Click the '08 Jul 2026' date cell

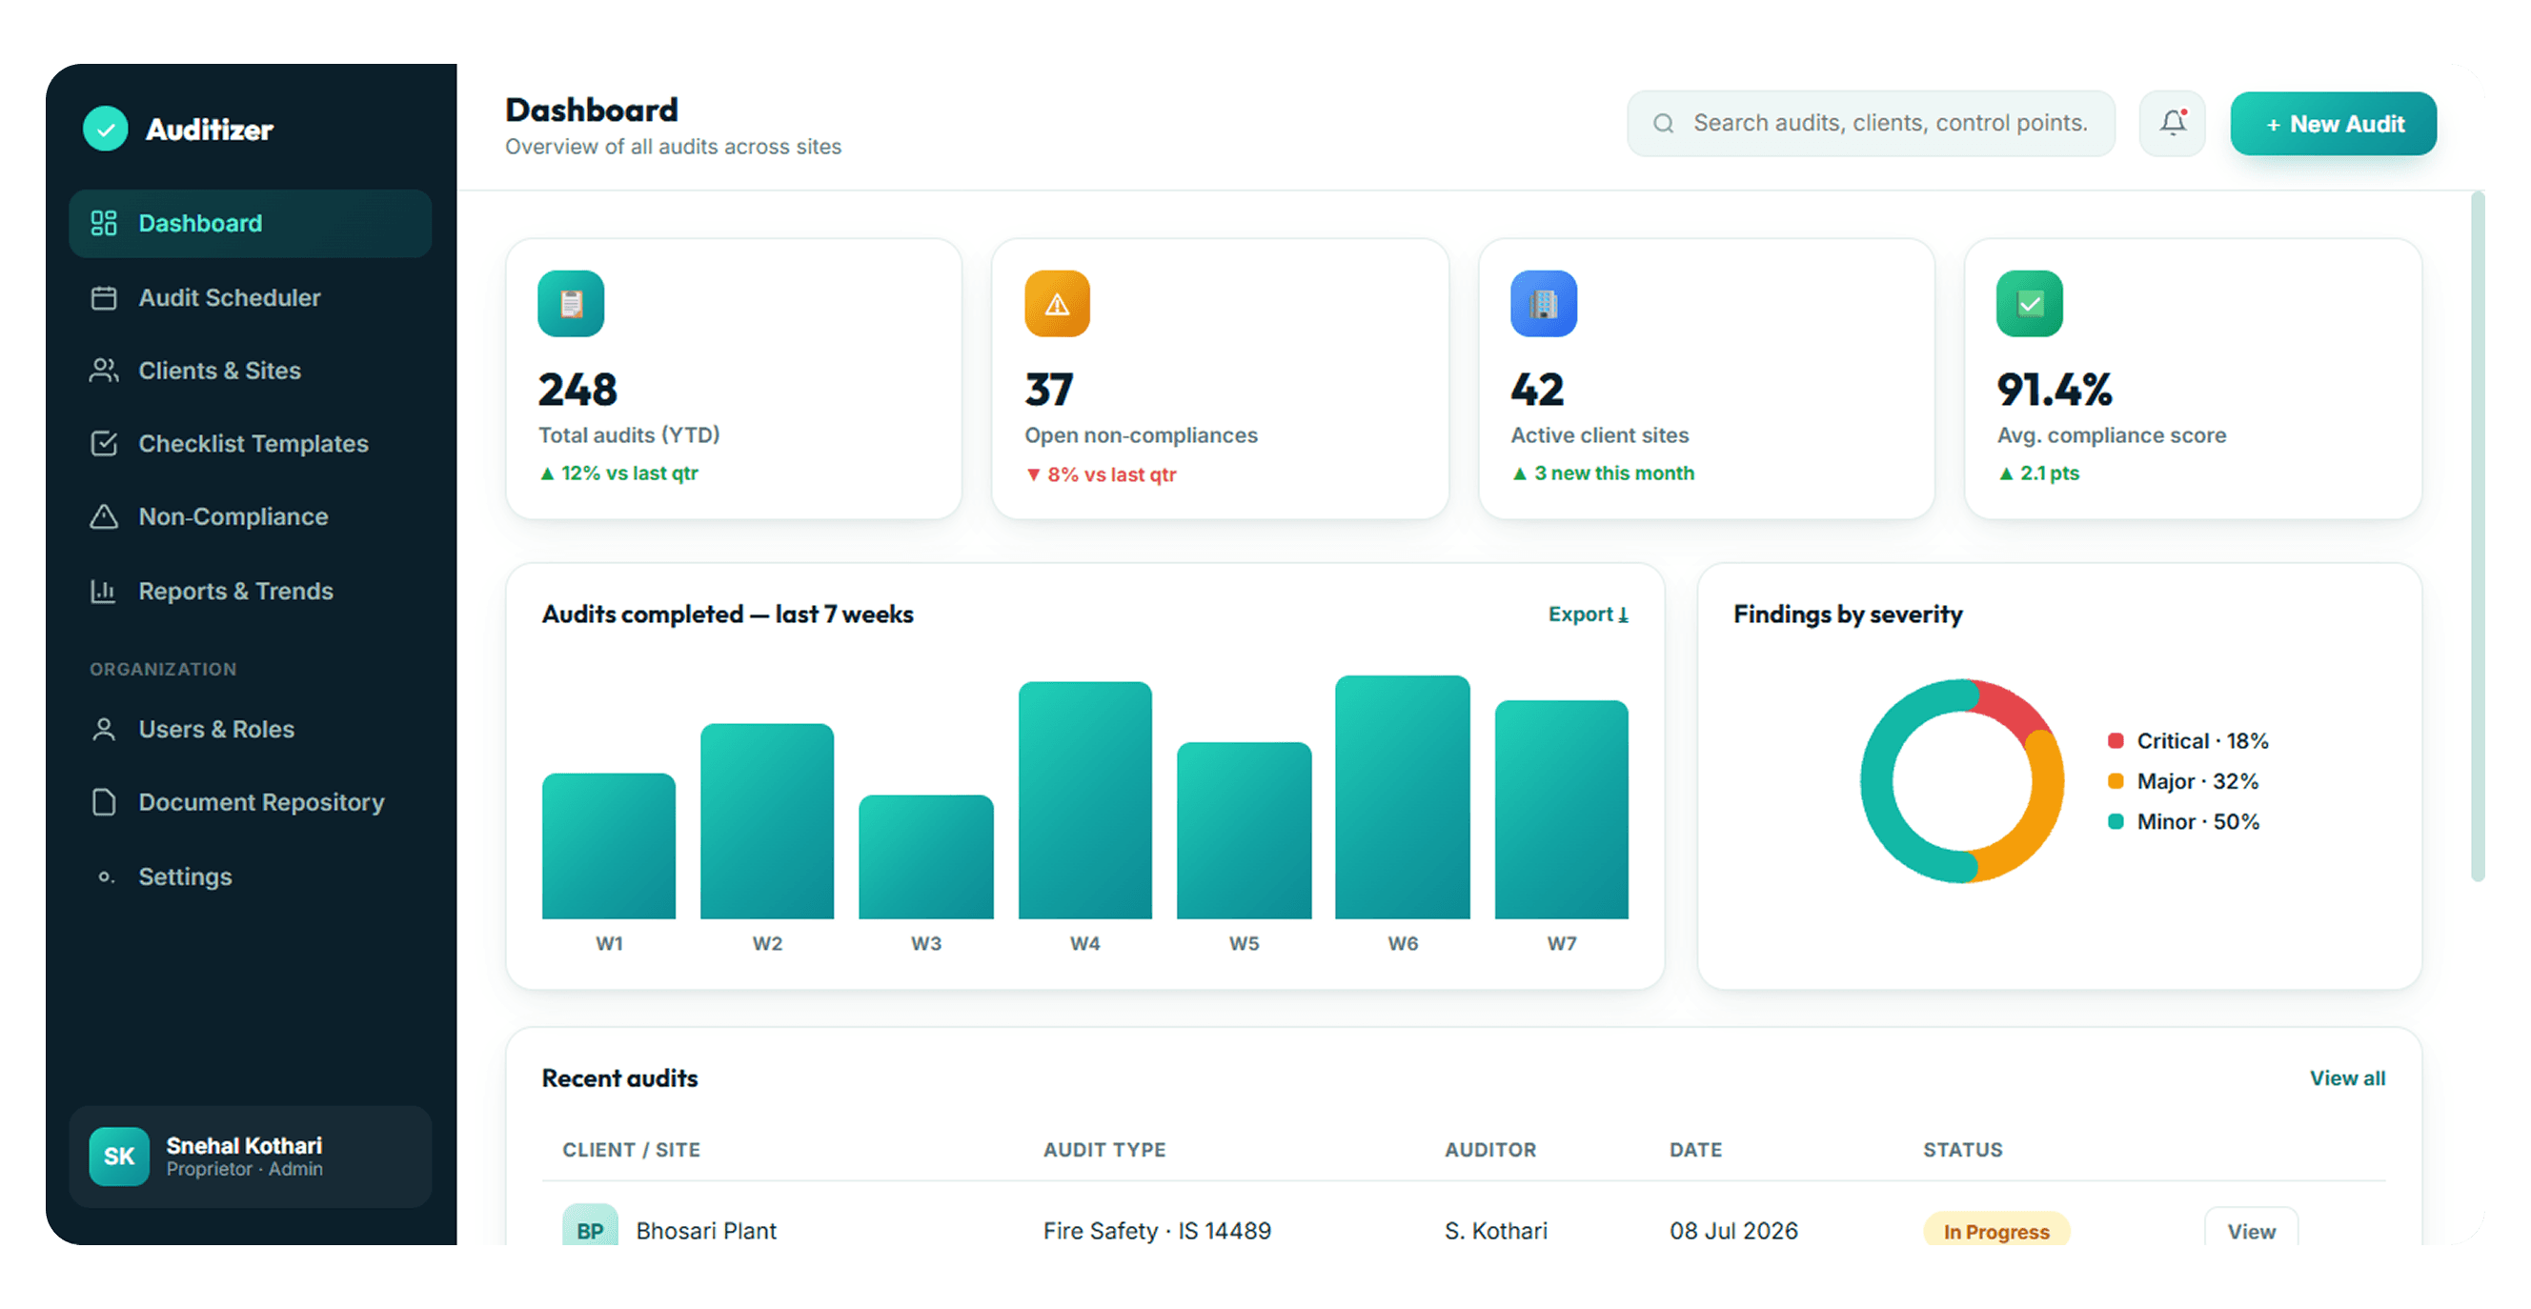tap(1733, 1231)
